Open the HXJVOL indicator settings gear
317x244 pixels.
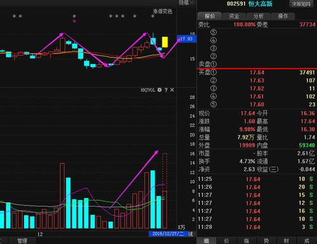(x=160, y=90)
